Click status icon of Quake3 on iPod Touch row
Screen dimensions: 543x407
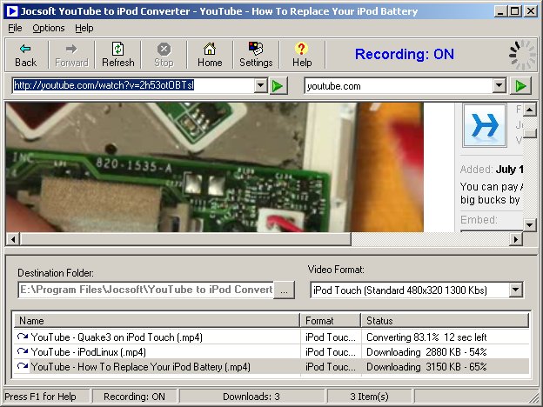coord(23,337)
